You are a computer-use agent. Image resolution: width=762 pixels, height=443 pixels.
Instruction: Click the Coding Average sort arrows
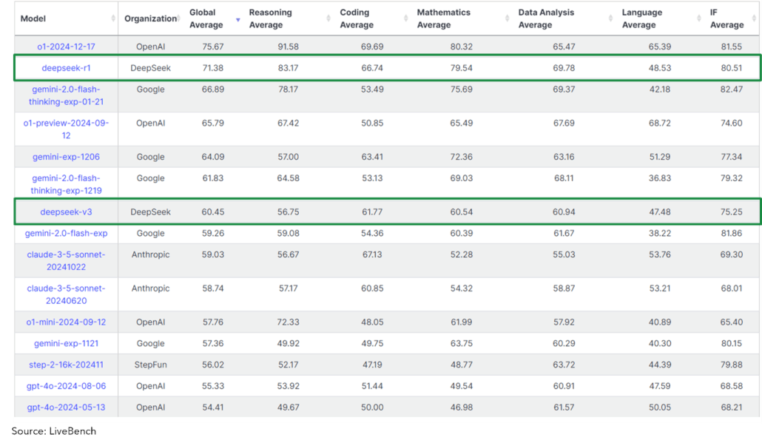click(x=406, y=18)
